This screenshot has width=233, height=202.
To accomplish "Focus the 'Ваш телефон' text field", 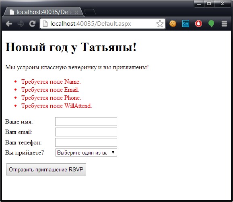I will pos(86,142).
